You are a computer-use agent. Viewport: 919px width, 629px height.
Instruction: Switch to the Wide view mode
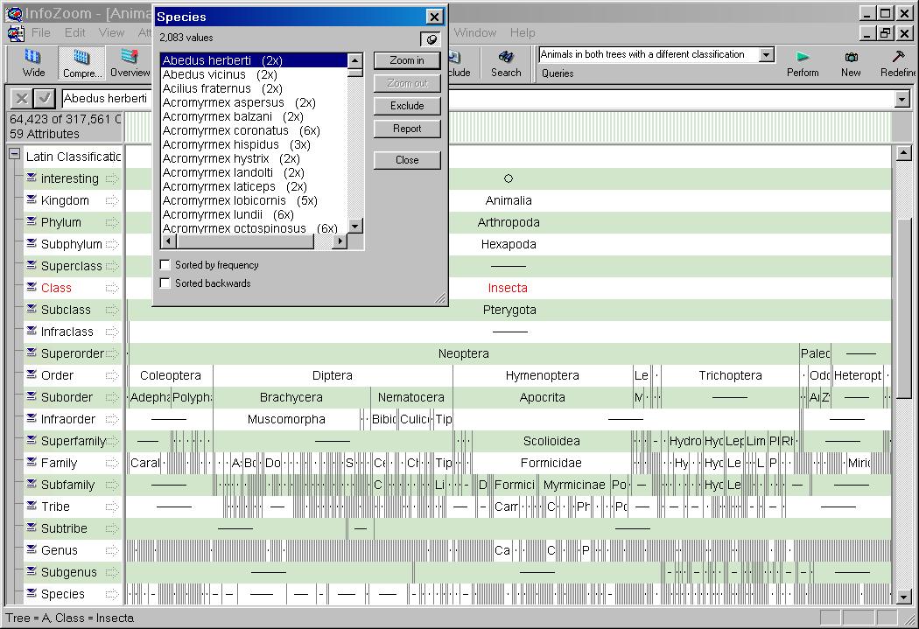[33, 62]
